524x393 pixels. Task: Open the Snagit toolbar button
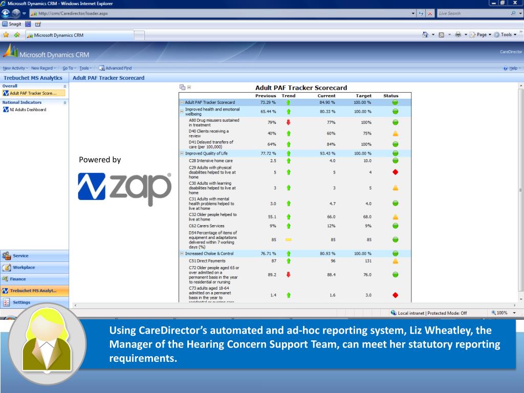[12, 24]
